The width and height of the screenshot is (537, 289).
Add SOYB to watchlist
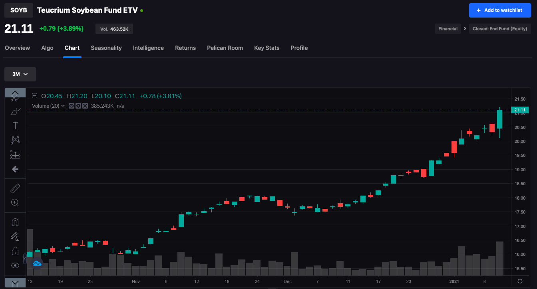(500, 10)
